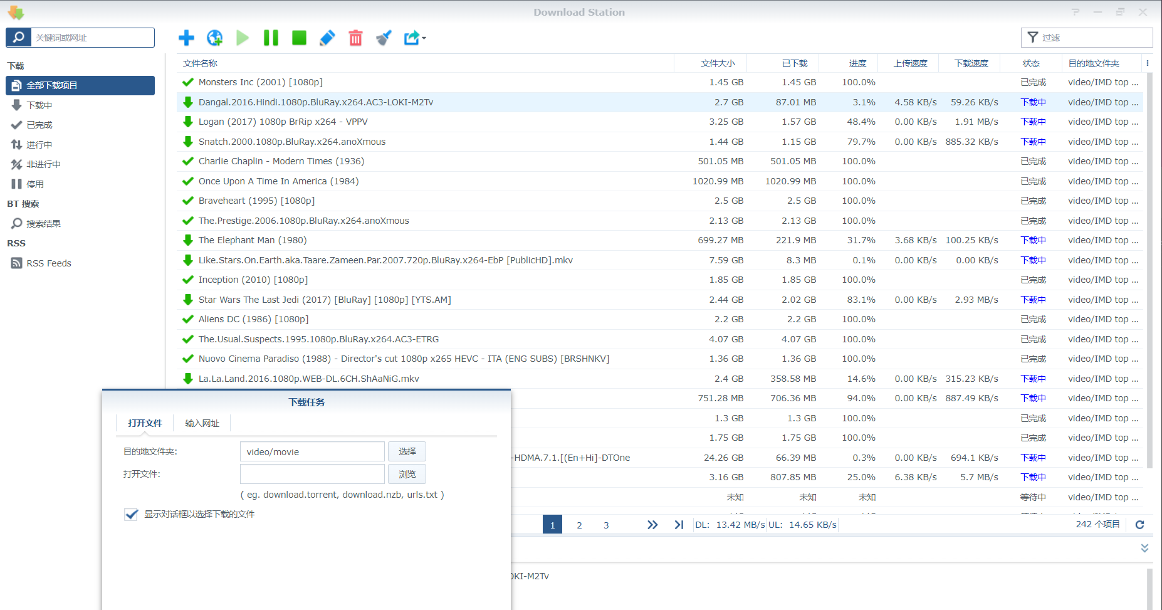Click the green check icon of Aliens DC
1162x610 pixels.
[x=187, y=319]
